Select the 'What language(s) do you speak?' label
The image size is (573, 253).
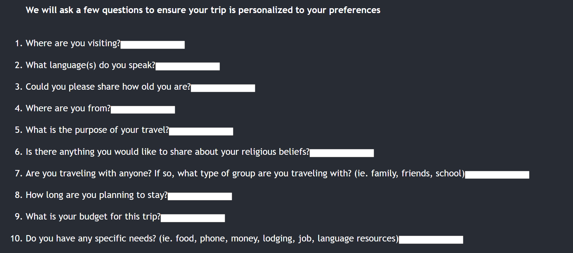[90, 65]
